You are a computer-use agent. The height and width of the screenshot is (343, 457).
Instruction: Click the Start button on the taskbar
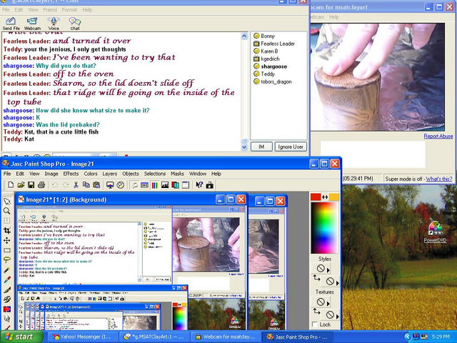pyautogui.click(x=21, y=337)
